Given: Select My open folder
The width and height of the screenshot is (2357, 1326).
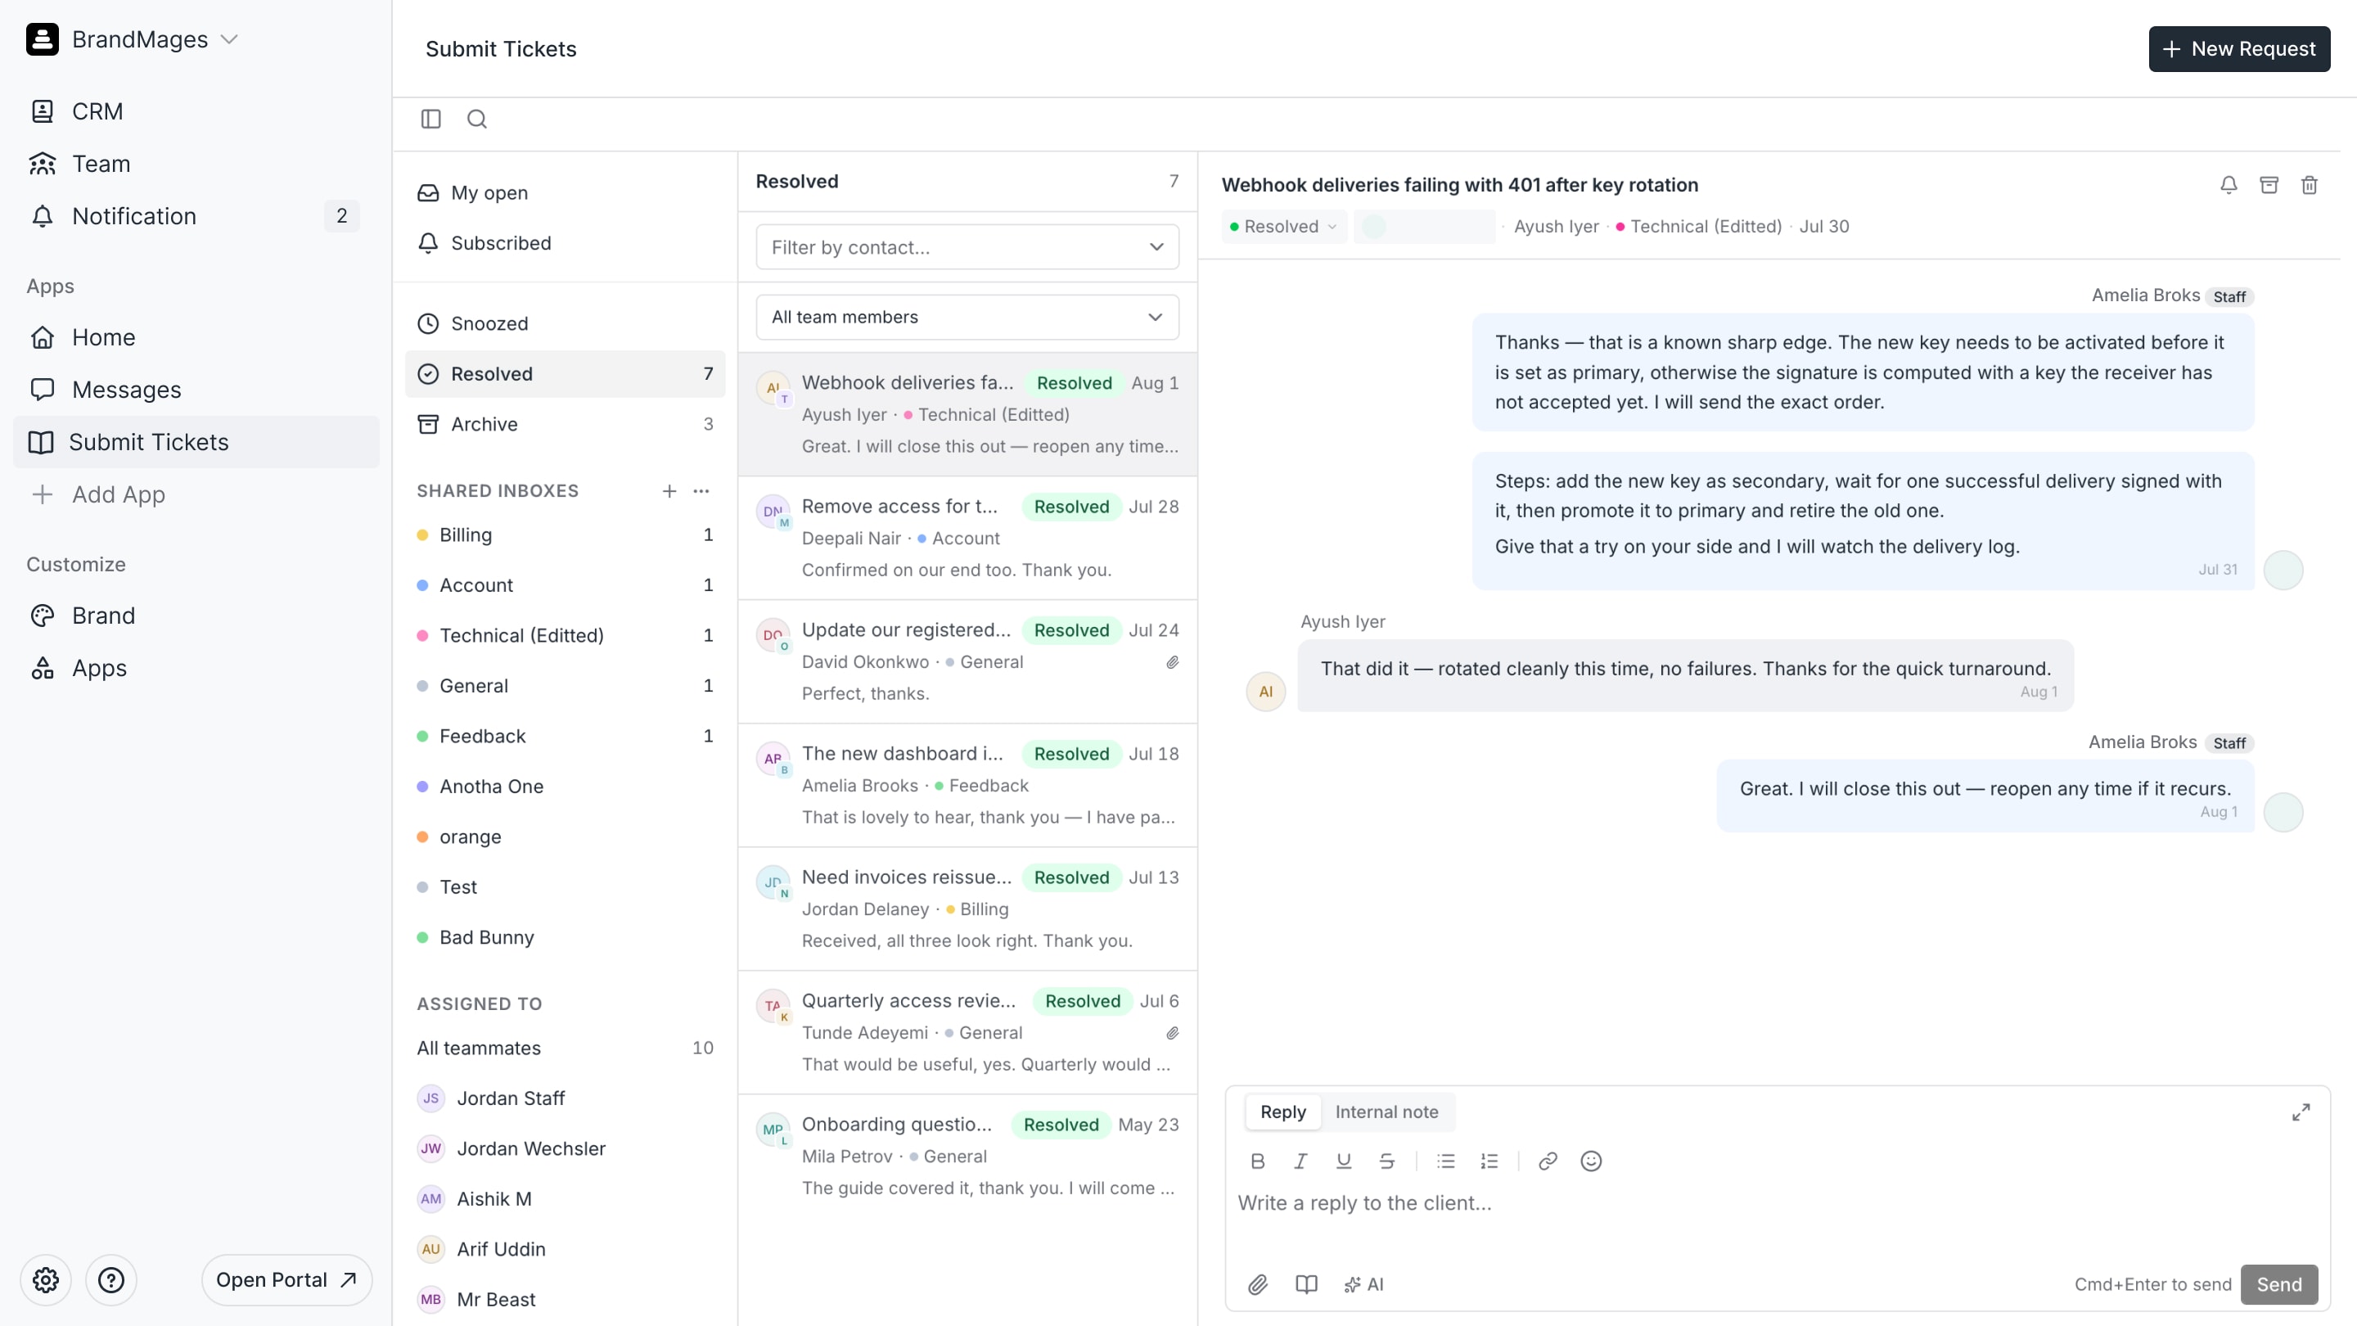Looking at the screenshot, I should click(566, 193).
